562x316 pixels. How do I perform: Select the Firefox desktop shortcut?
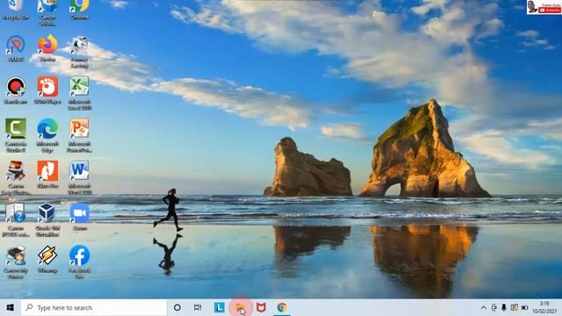coord(47,48)
